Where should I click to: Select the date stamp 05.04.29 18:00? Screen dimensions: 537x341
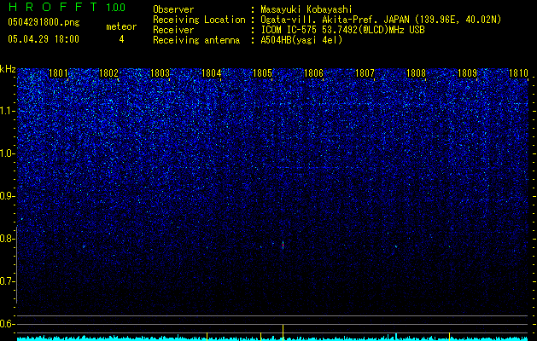tap(44, 39)
